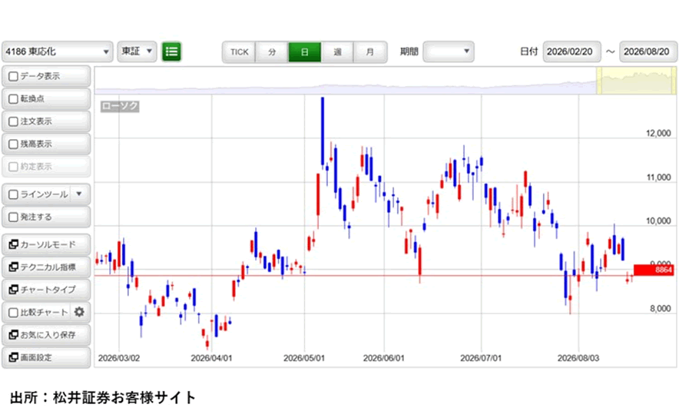Click the green list view icon

coord(171,52)
